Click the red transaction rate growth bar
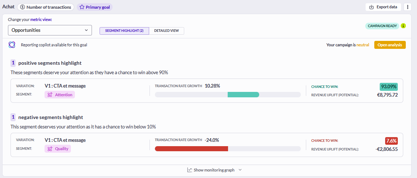The width and height of the screenshot is (417, 178). pos(191,149)
